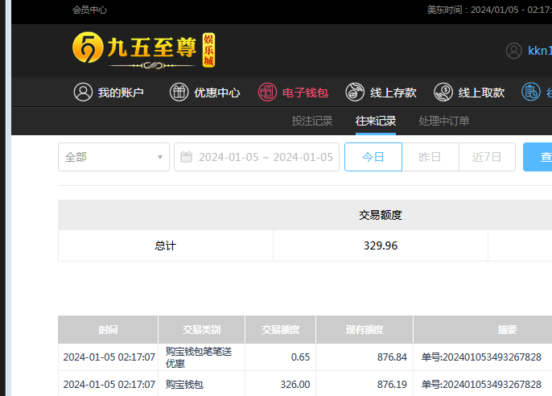Click the blue query button
This screenshot has height=396, width=552.
click(538, 157)
